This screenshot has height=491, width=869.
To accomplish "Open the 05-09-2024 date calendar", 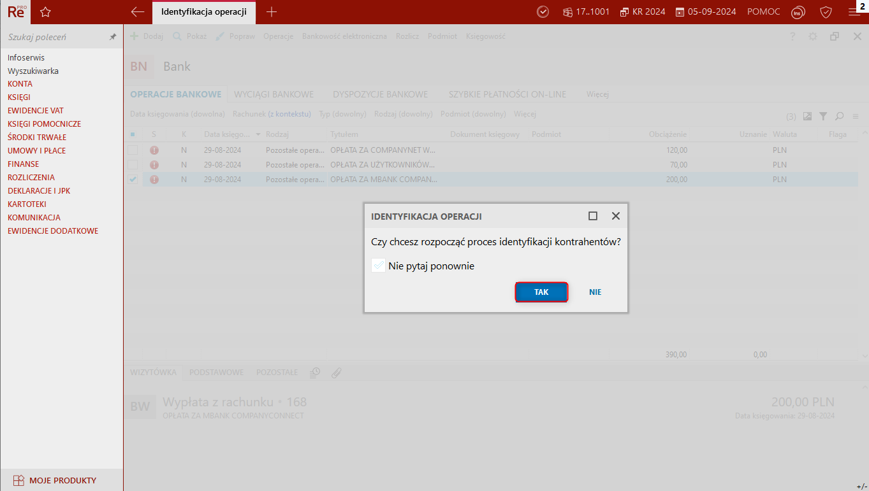I will (x=706, y=11).
